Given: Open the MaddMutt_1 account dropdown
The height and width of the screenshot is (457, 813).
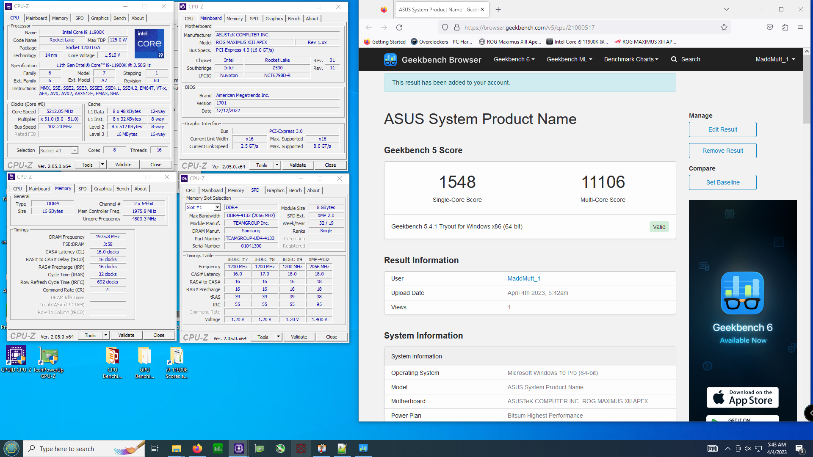Looking at the screenshot, I should coord(775,59).
